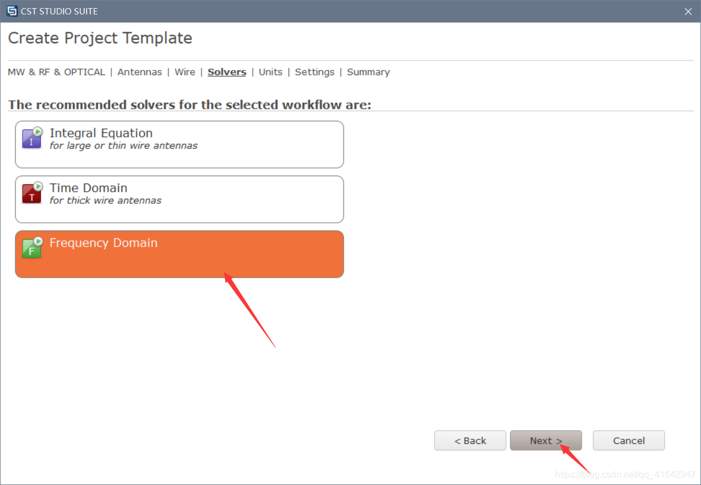
Task: Open the Antennas step
Action: pos(140,72)
